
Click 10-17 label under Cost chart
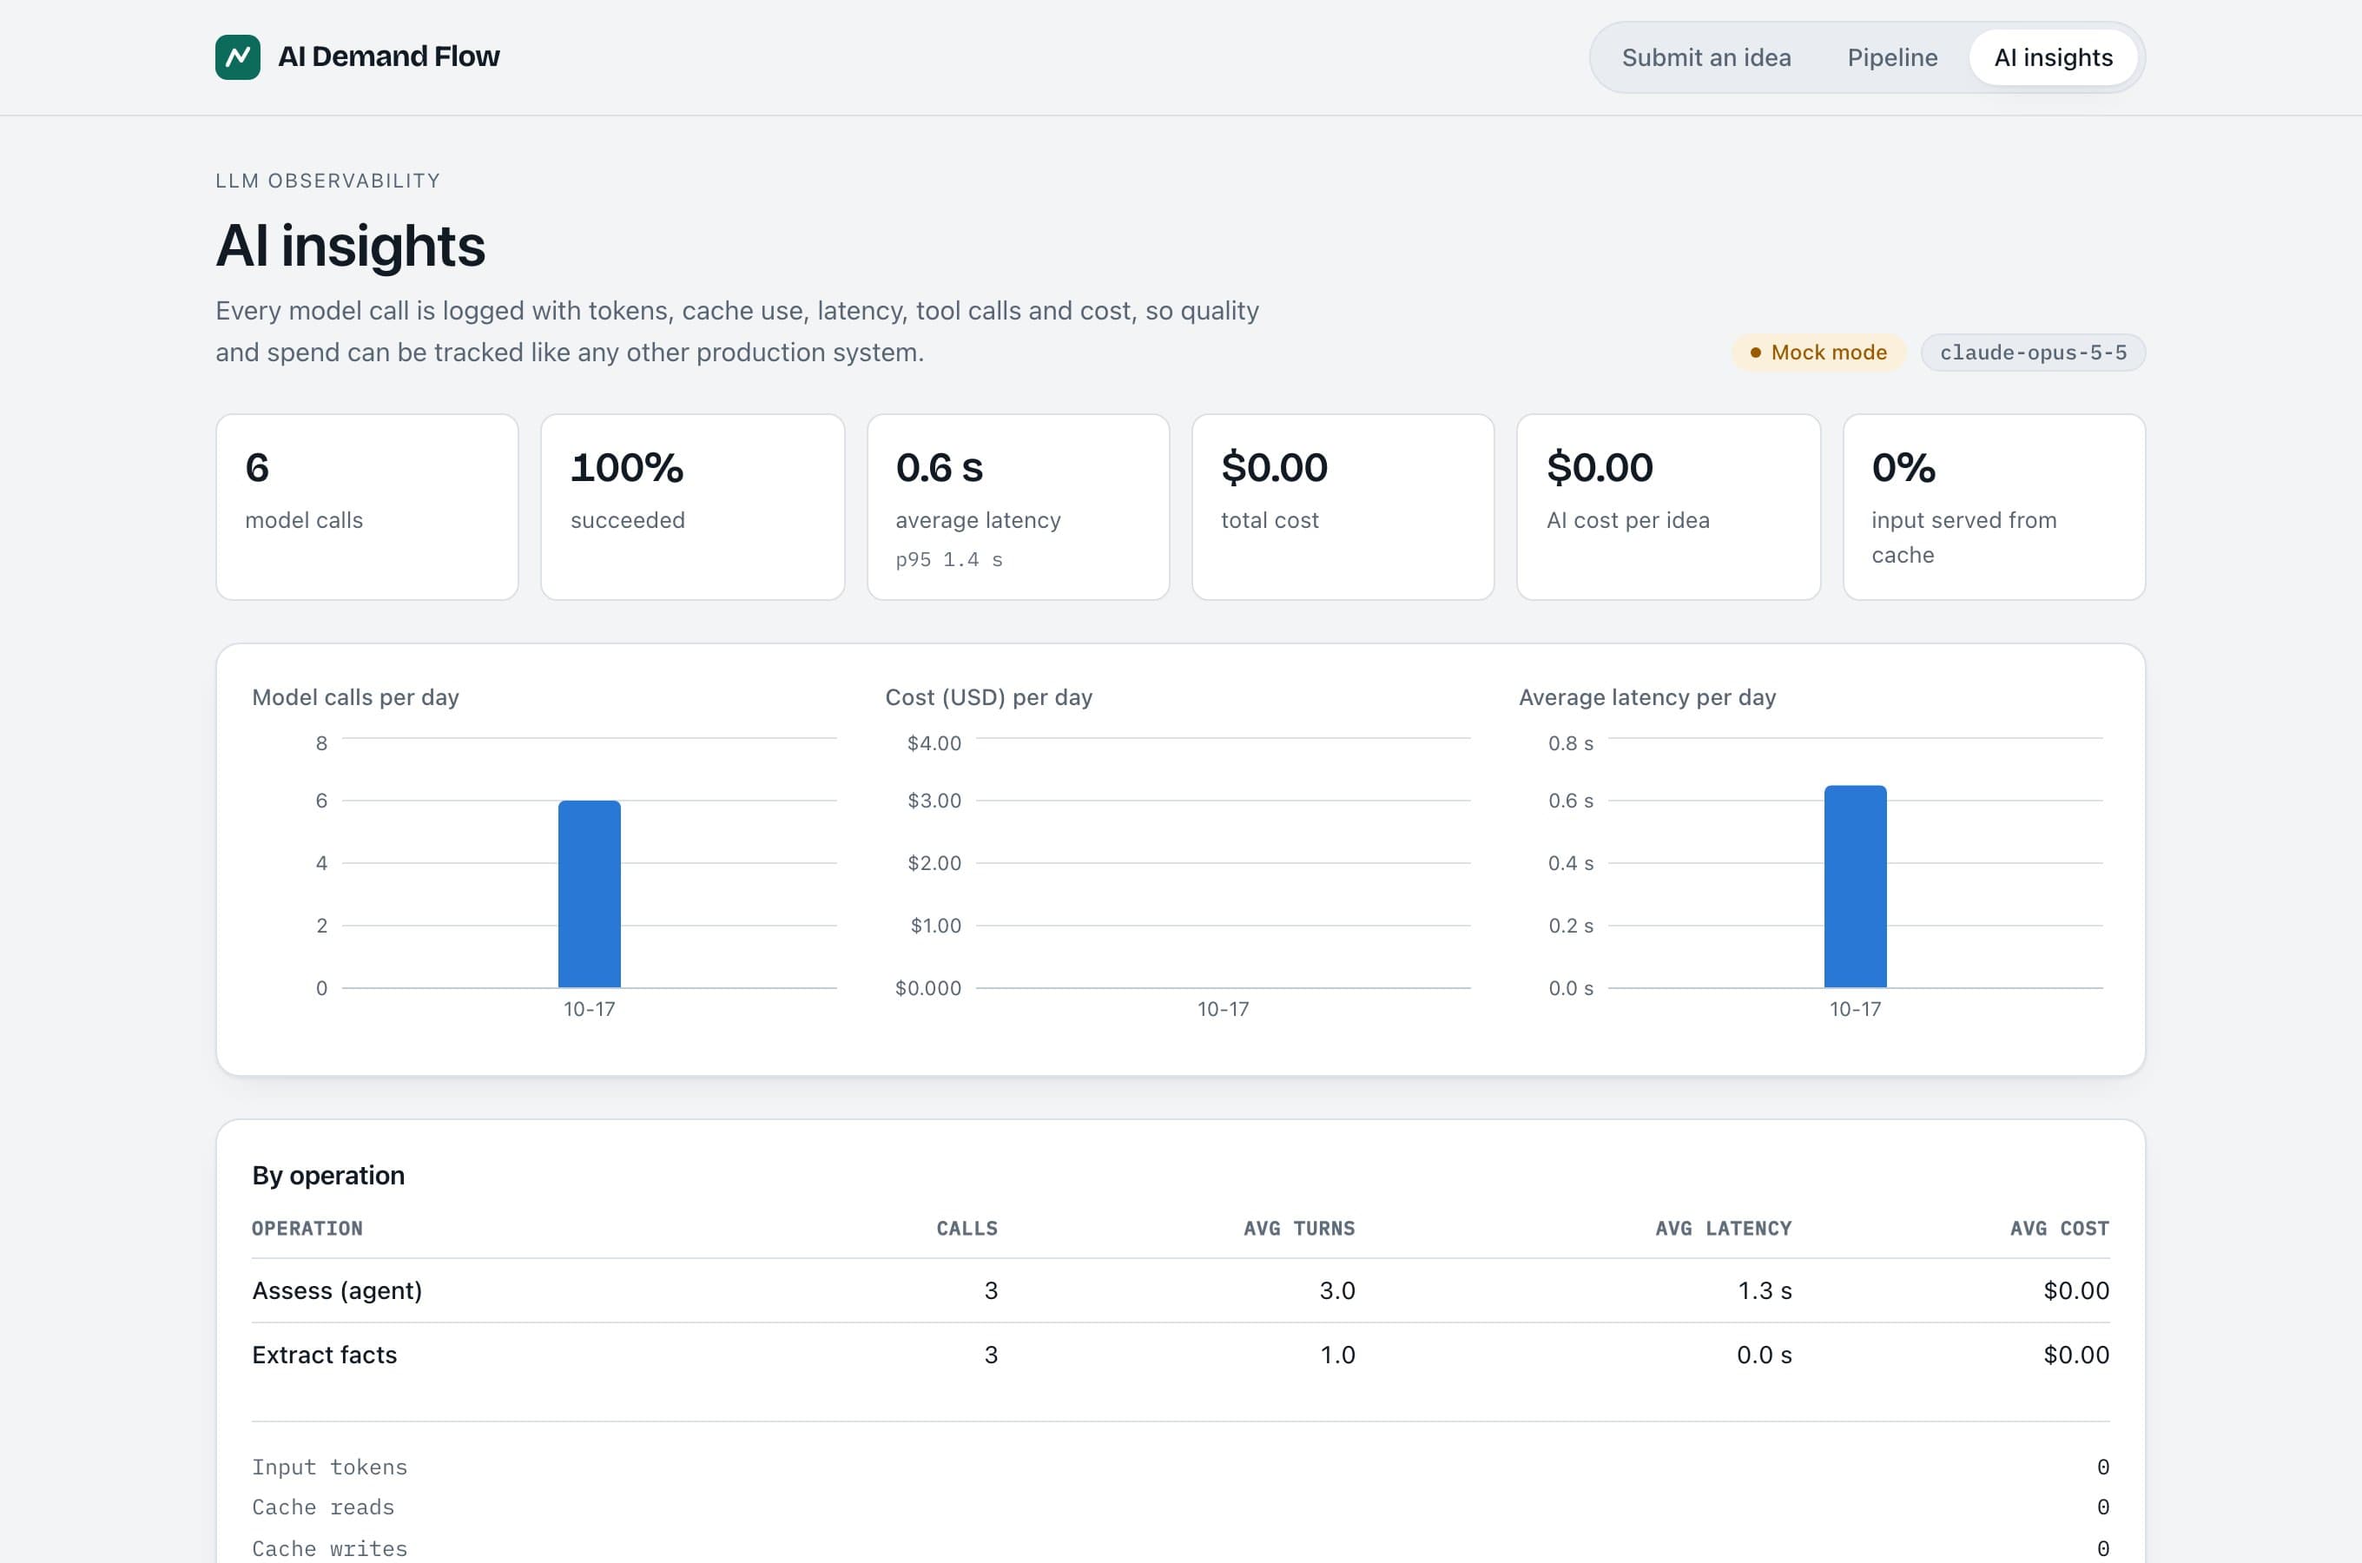tap(1222, 1009)
